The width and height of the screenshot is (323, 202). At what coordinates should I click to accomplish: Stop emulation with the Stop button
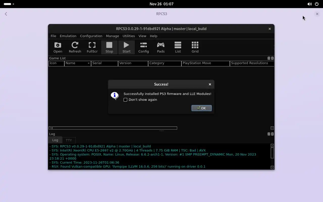[109, 47]
